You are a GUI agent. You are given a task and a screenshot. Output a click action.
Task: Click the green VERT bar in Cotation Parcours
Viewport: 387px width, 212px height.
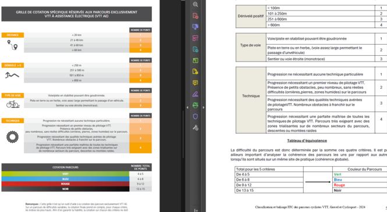(x=65, y=174)
